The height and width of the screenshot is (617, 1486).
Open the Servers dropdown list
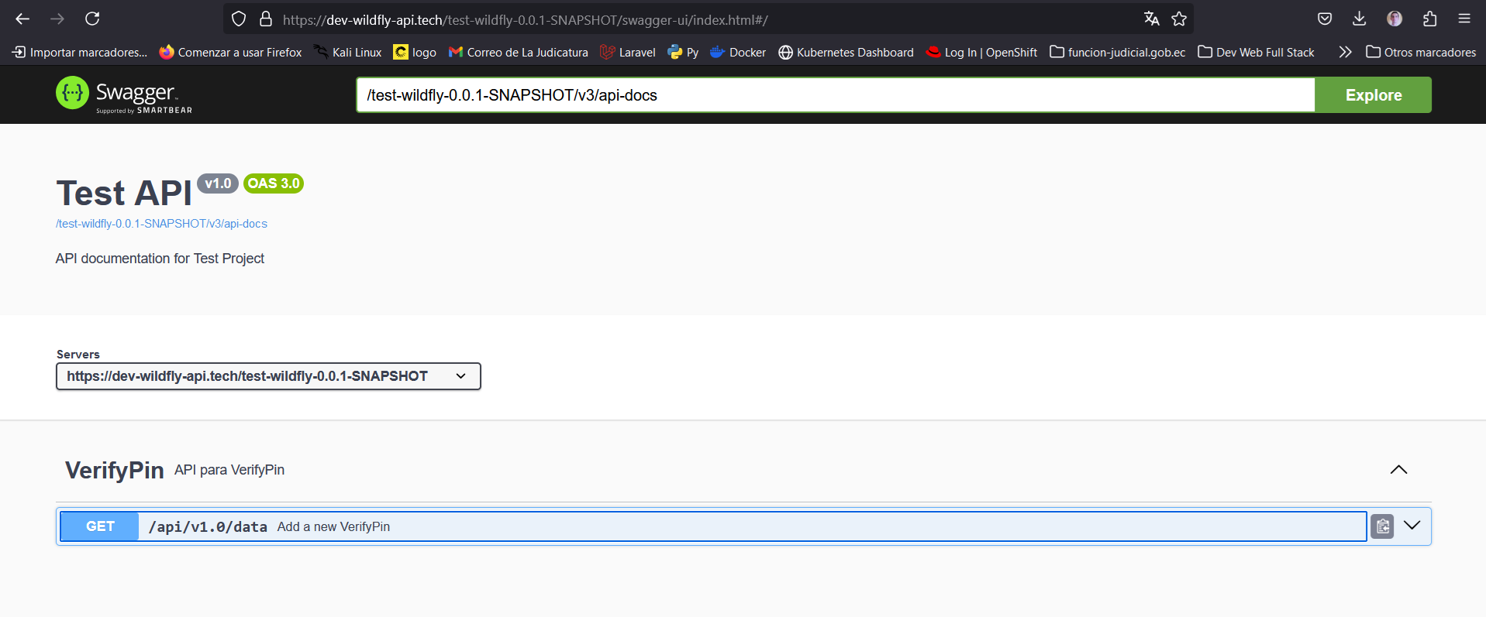[x=268, y=376]
